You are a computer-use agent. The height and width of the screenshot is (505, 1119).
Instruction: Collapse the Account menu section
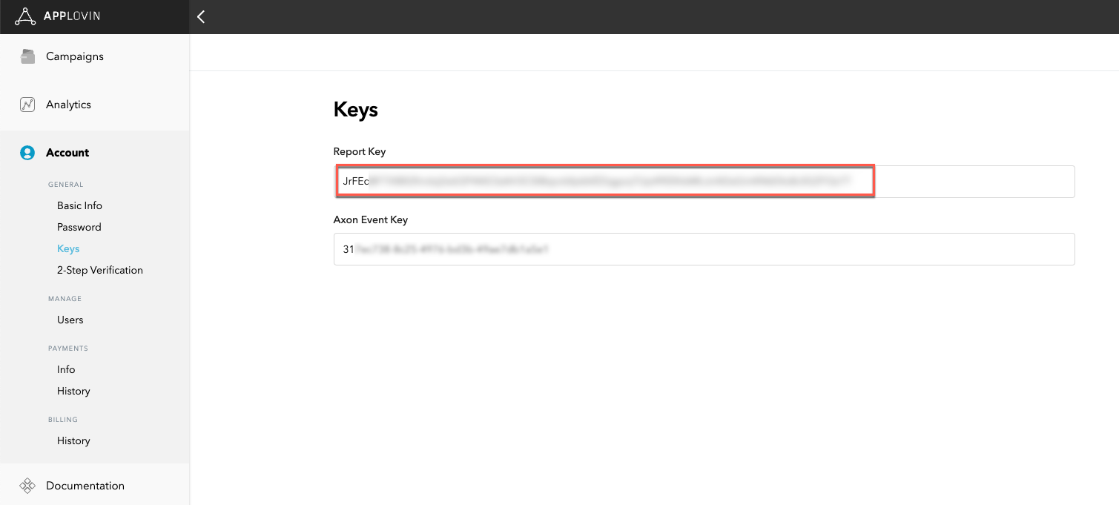click(x=67, y=153)
